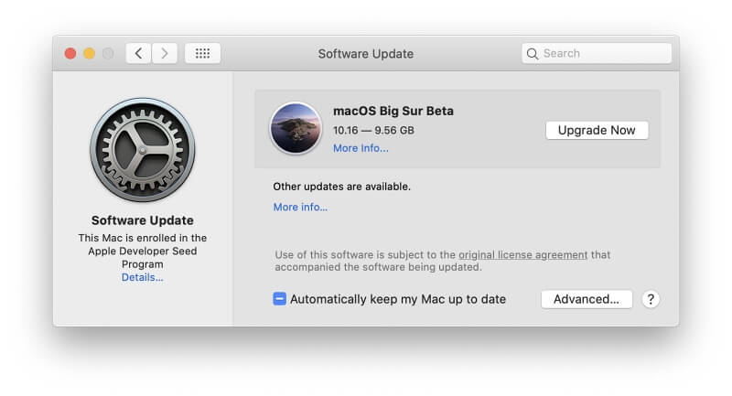
Task: Click the Software Update window title
Action: tap(365, 54)
